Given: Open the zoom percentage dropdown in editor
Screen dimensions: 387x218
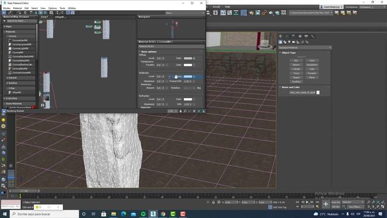Looking at the screenshot, I should tap(172, 111).
